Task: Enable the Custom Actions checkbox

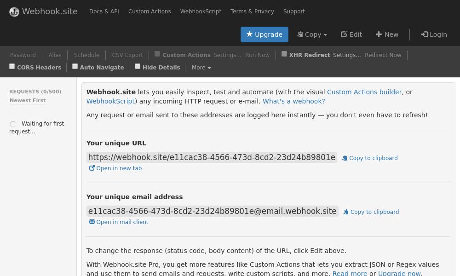Action: pos(157,54)
